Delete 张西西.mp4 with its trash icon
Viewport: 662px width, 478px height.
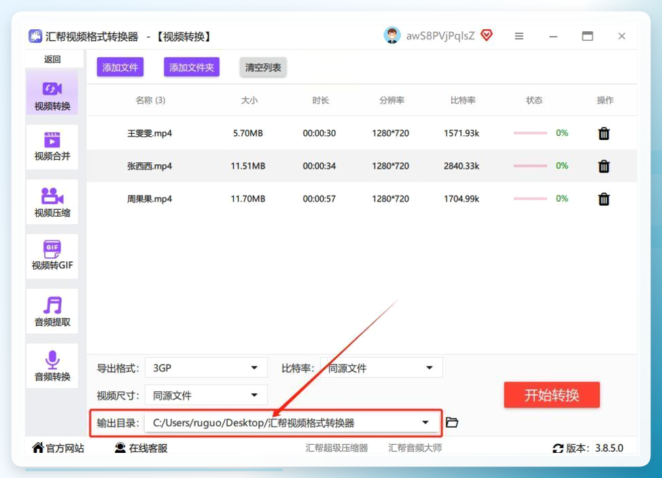coord(604,166)
